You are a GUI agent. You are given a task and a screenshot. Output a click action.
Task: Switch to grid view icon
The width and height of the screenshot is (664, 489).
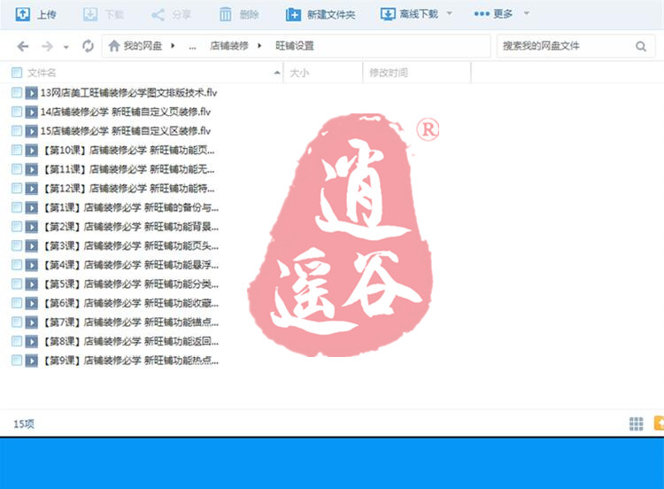click(636, 423)
